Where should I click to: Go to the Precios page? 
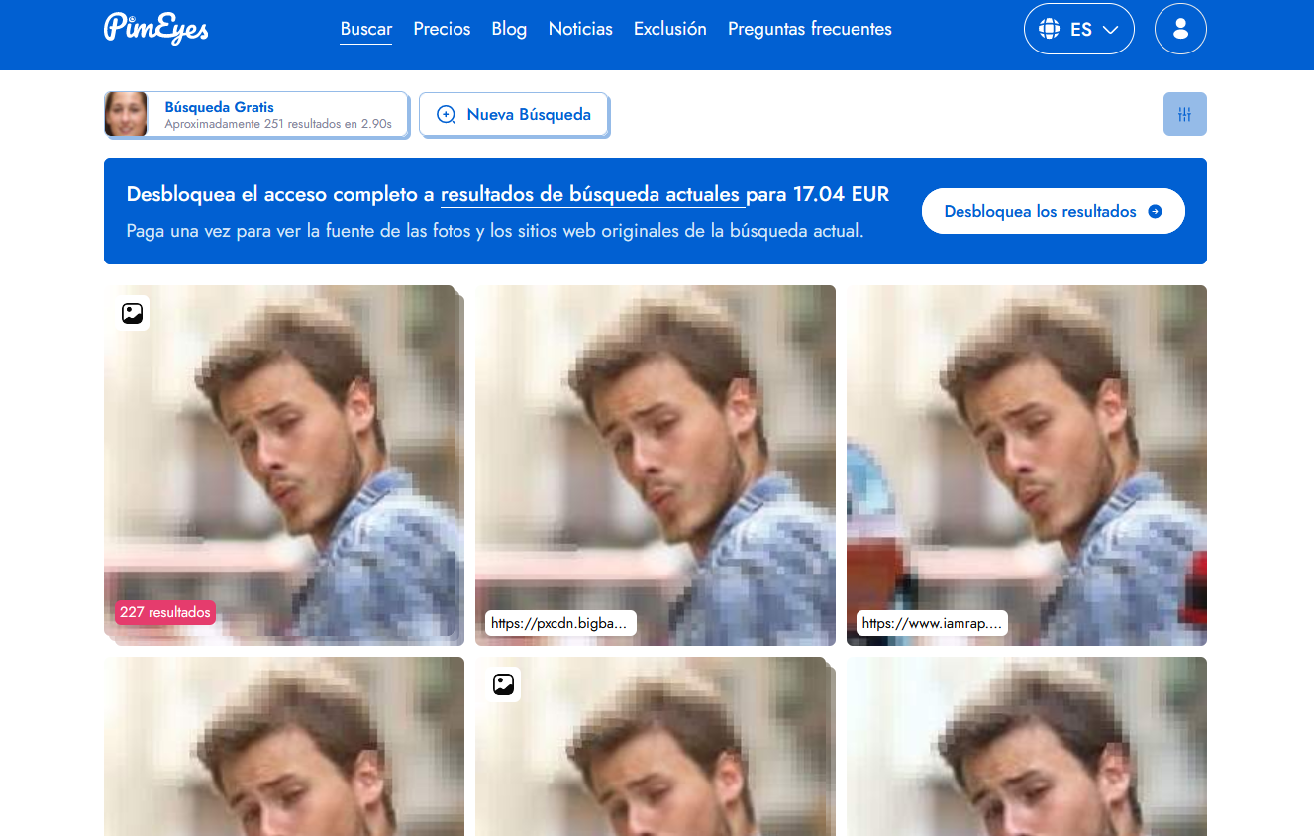point(442,29)
